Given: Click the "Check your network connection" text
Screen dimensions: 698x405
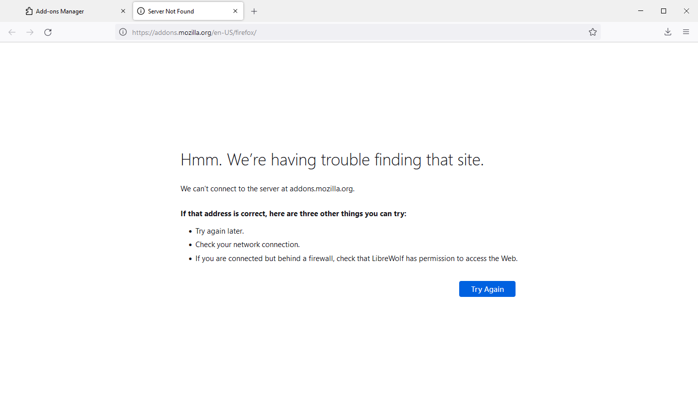Looking at the screenshot, I should (x=247, y=245).
